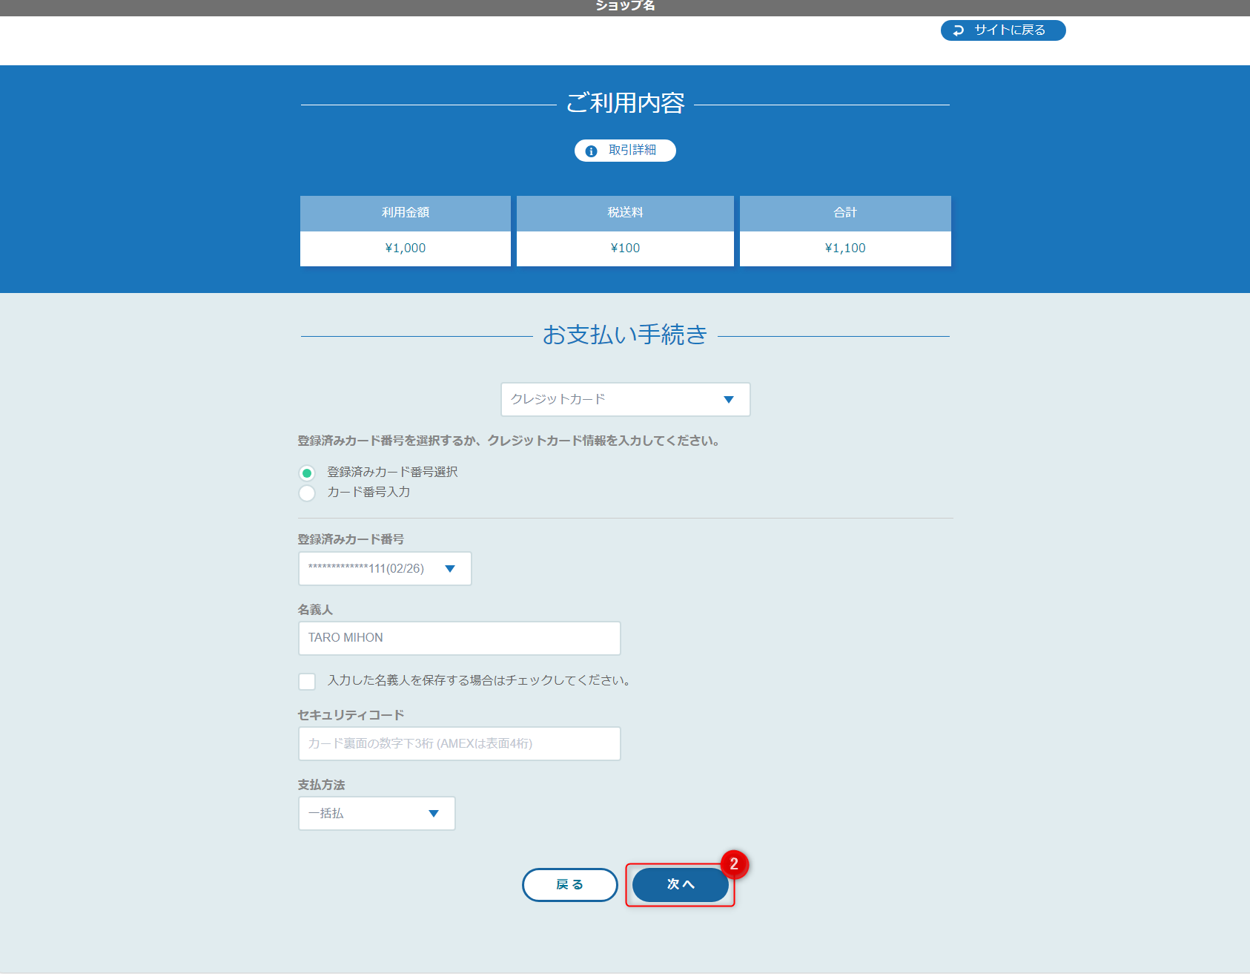Select the 登録済みカード番号選択 radio button
The width and height of the screenshot is (1250, 974).
pos(307,472)
